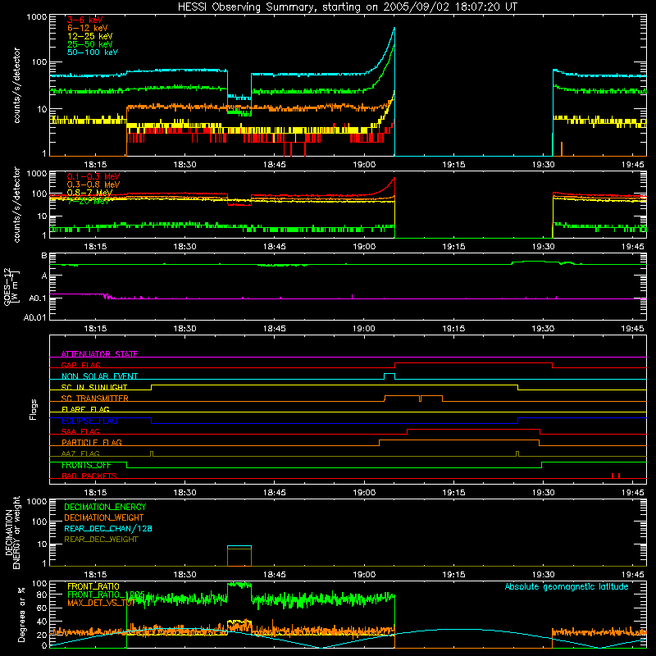Click the decimation box pulse near 18:40
This screenshot has width=656, height=656.
(x=239, y=556)
